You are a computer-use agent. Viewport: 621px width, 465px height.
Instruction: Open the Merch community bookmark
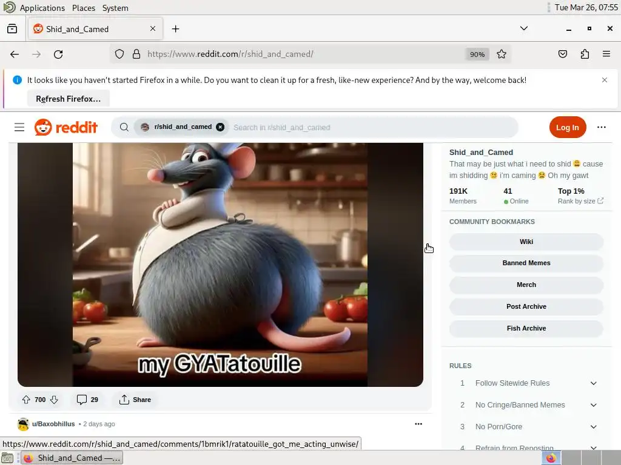[526, 285]
